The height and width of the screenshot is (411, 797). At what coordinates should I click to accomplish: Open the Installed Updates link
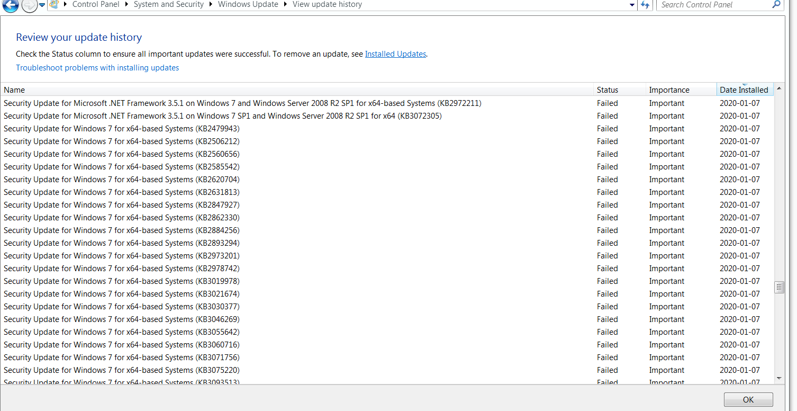point(395,54)
